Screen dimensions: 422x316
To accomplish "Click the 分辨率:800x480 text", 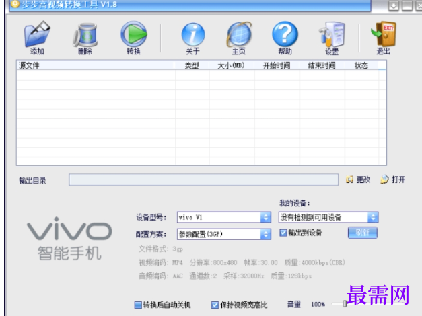I will click(x=213, y=262).
